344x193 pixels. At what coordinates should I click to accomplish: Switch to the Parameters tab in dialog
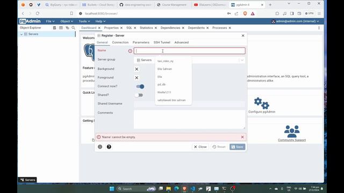141,42
